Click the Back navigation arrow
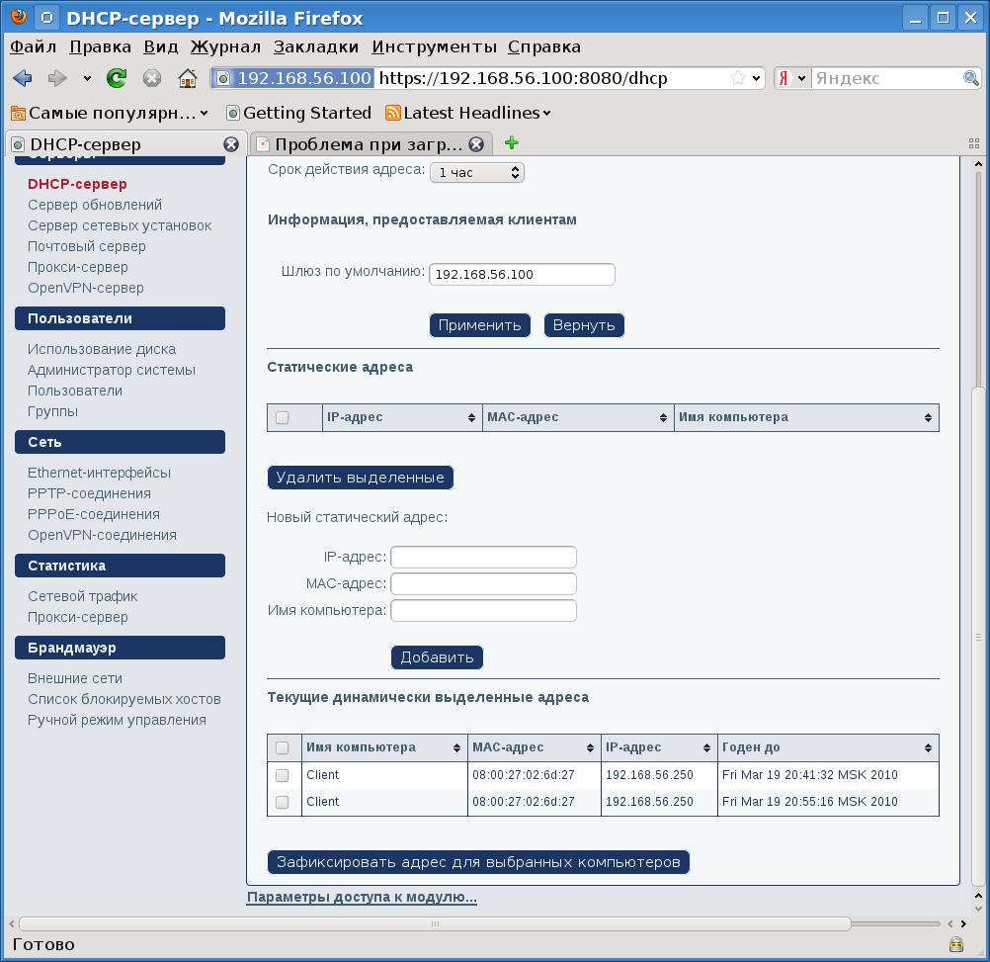Image resolution: width=990 pixels, height=962 pixels. 23,78
